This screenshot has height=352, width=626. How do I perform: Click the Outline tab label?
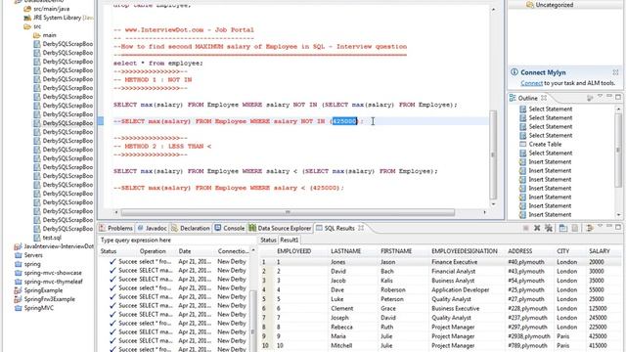coord(528,98)
